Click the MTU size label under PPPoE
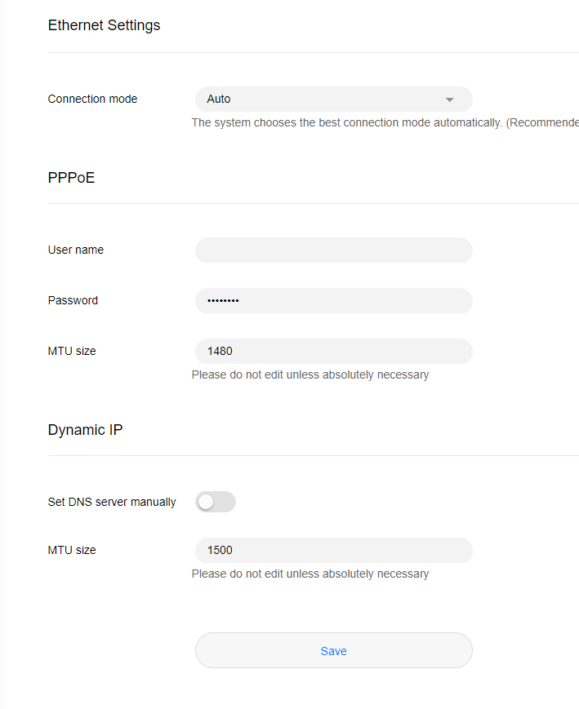The width and height of the screenshot is (579, 709). click(72, 352)
